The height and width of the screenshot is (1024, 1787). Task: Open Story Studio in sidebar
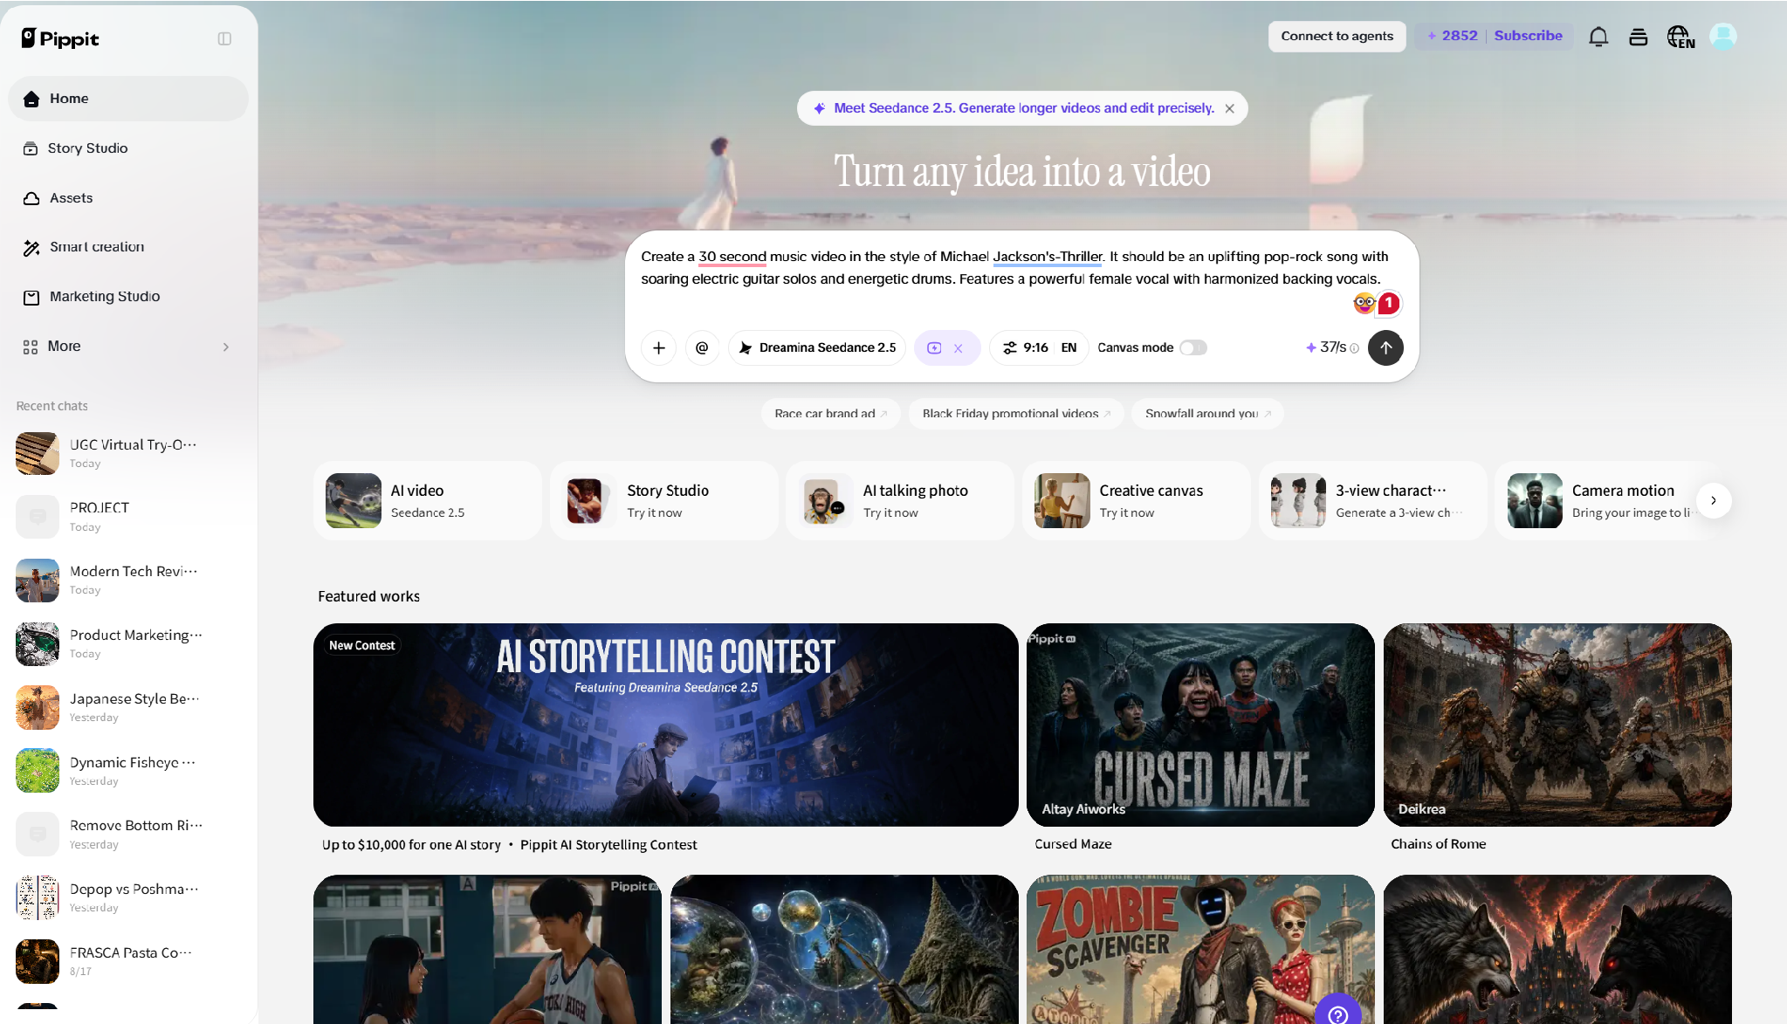(128, 148)
